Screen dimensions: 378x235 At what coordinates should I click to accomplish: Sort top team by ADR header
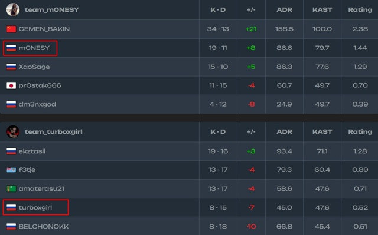click(285, 10)
